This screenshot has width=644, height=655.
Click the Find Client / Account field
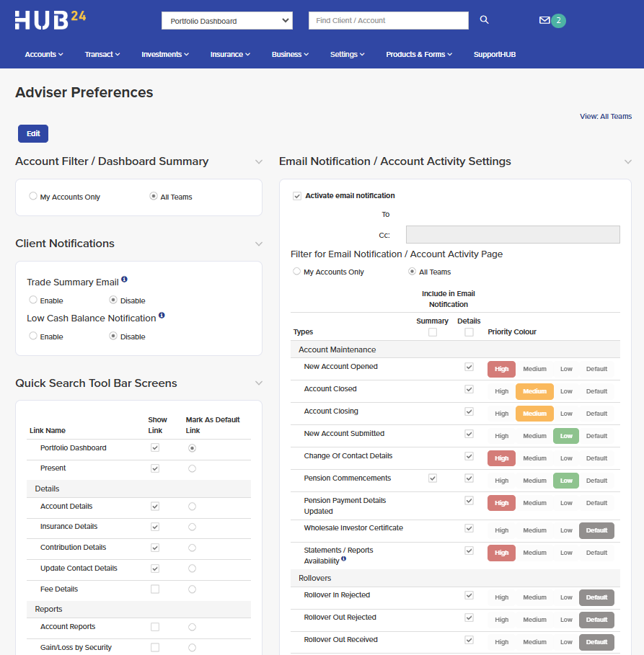pos(389,20)
